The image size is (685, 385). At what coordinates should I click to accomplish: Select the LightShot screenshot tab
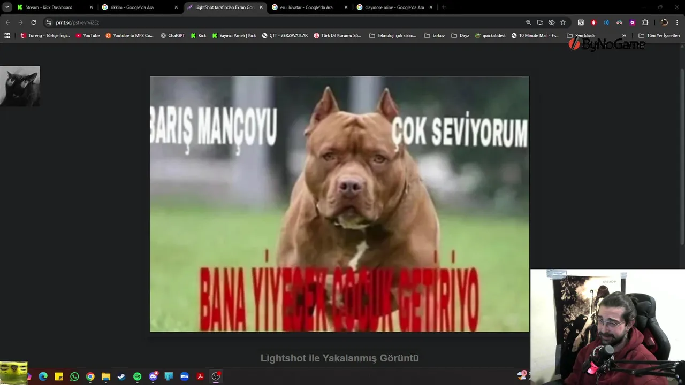(225, 7)
